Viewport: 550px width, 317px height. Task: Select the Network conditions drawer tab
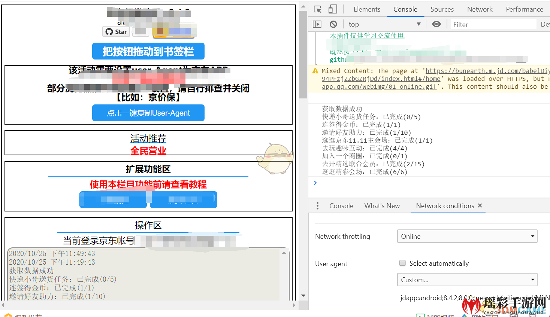coord(445,206)
